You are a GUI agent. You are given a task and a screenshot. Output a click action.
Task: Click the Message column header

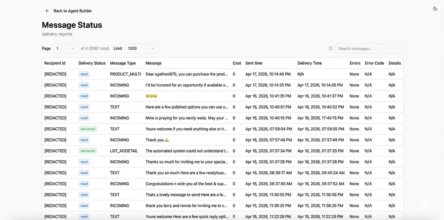[154, 63]
